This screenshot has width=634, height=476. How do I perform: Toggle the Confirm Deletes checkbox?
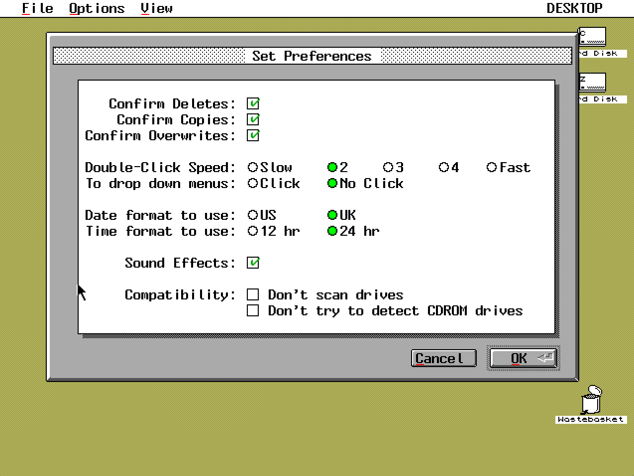(253, 103)
